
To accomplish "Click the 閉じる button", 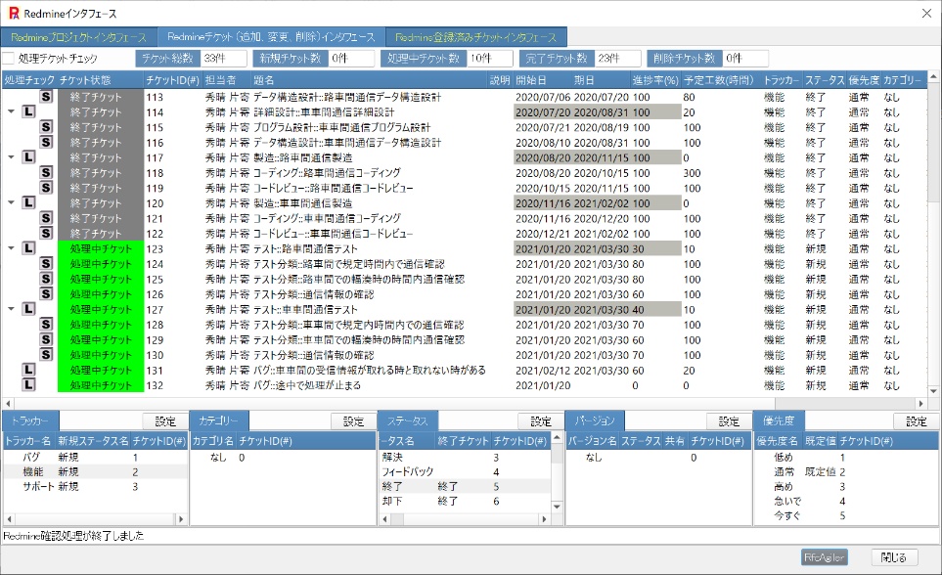I will [893, 557].
